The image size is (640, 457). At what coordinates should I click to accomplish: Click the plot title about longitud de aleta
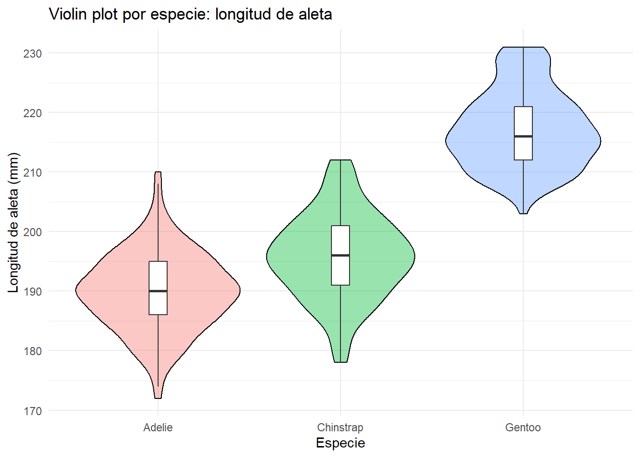point(190,14)
